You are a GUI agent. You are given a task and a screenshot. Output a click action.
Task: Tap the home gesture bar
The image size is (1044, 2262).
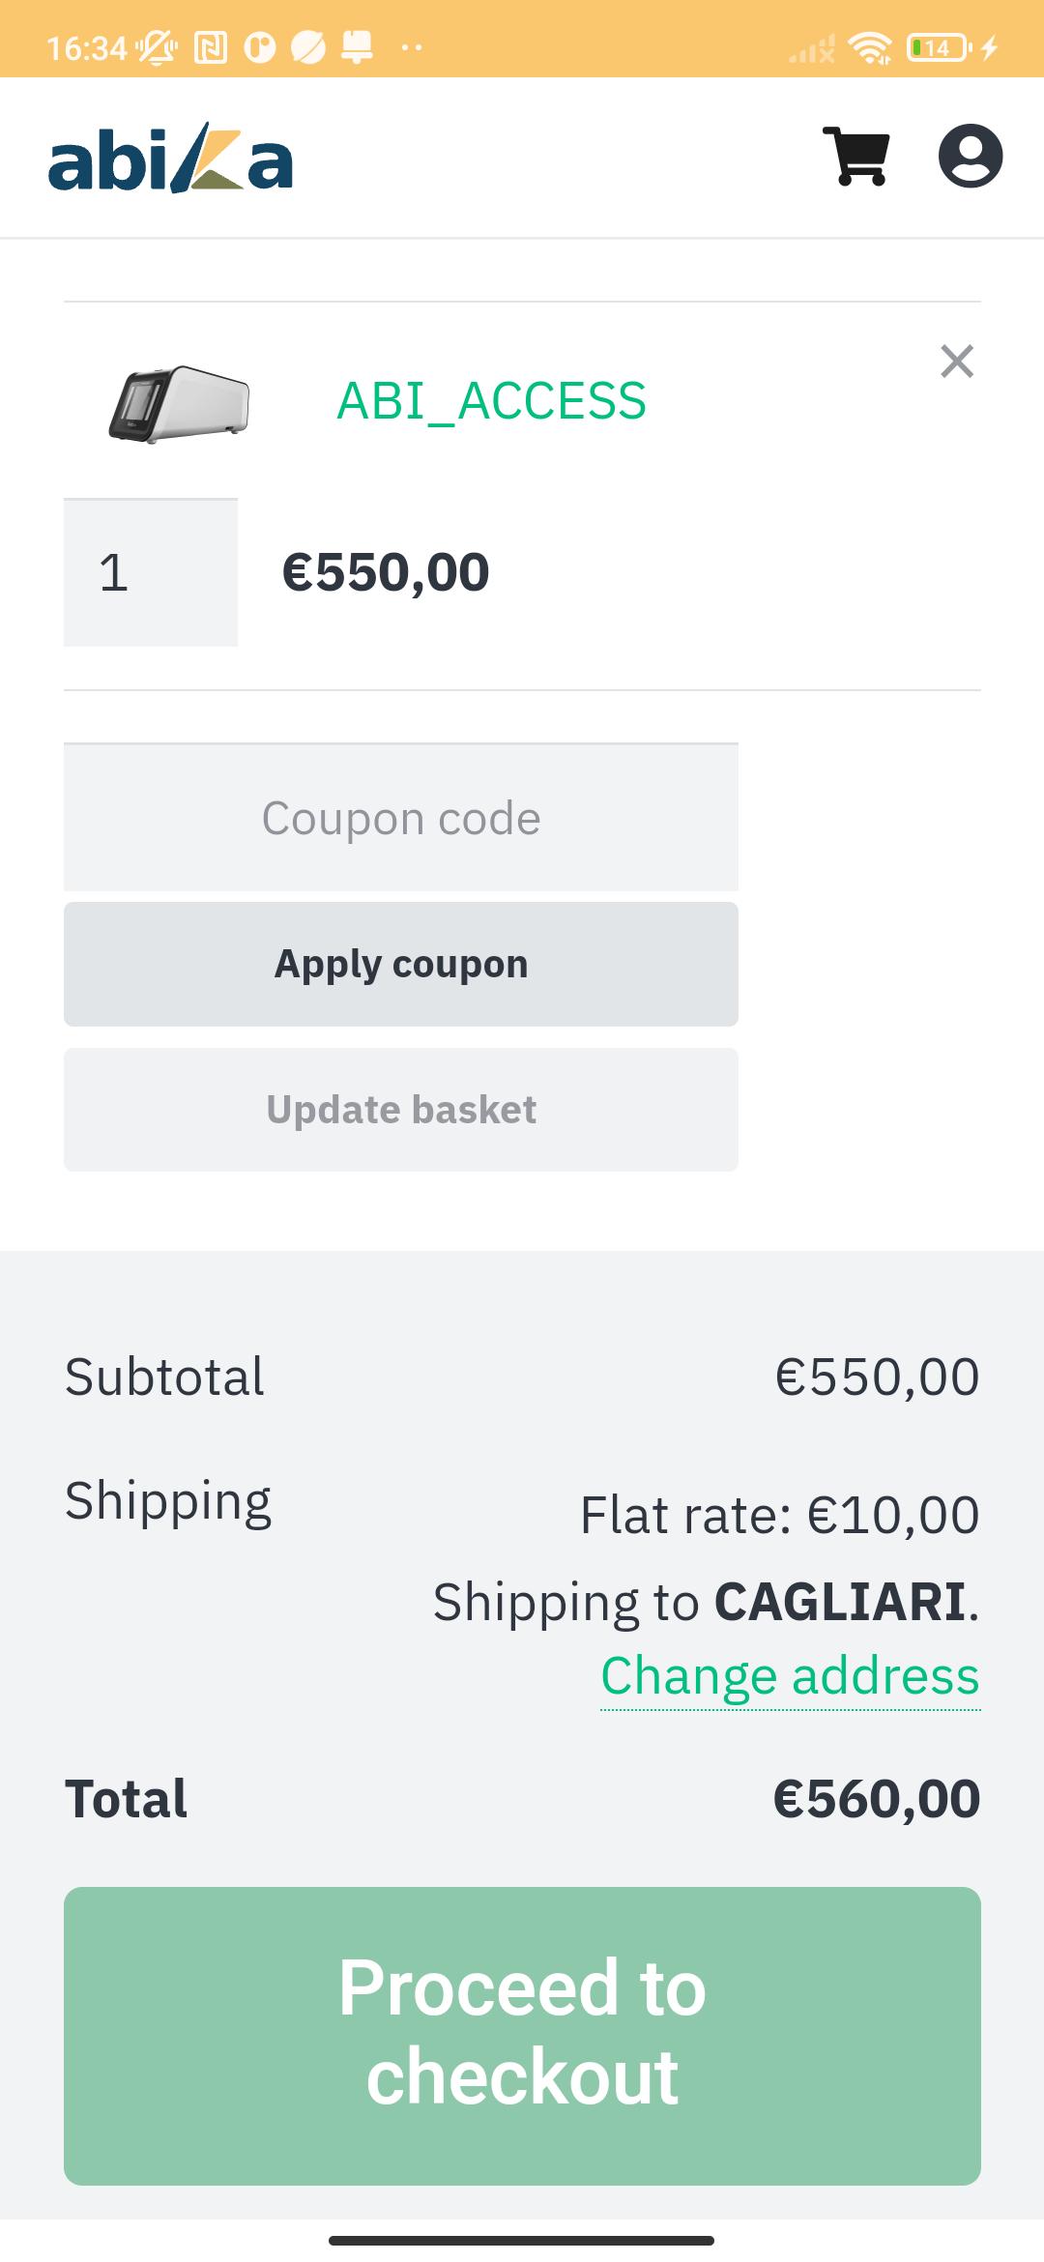(522, 2240)
